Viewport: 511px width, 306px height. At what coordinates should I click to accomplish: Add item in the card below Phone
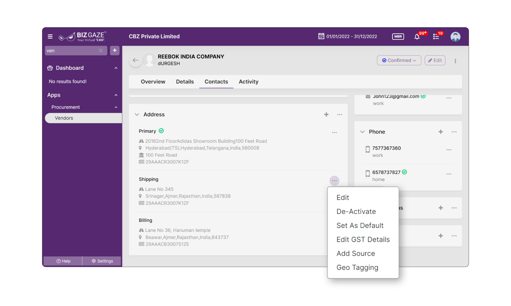click(x=441, y=208)
